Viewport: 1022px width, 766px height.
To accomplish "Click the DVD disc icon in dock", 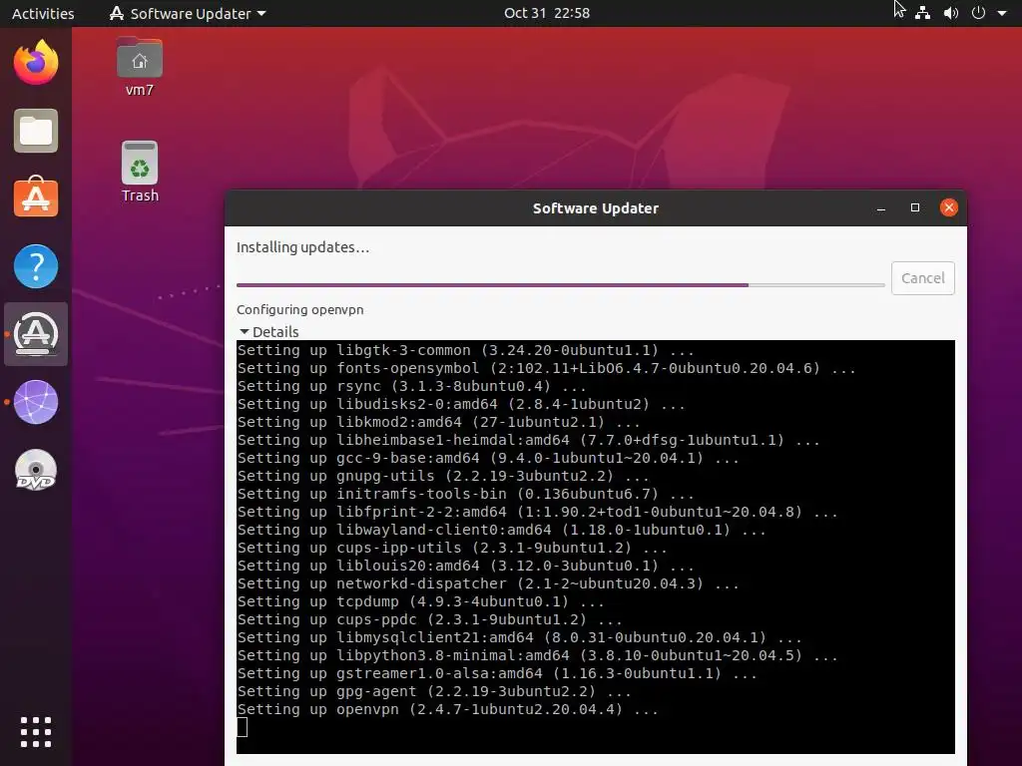I will [x=36, y=470].
